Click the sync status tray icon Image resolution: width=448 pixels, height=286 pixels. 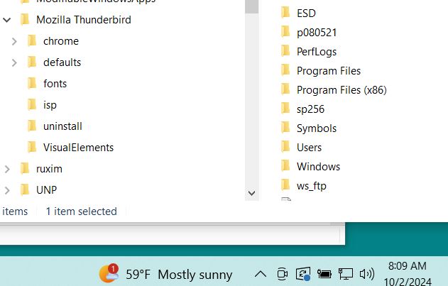click(303, 274)
